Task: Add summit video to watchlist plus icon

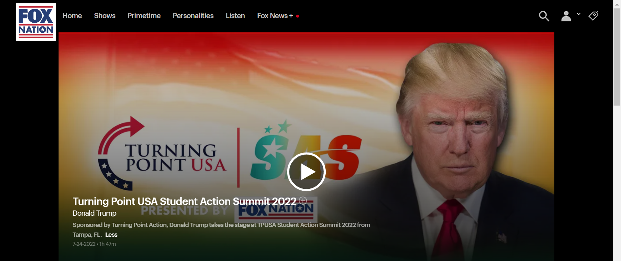Action: (303, 200)
